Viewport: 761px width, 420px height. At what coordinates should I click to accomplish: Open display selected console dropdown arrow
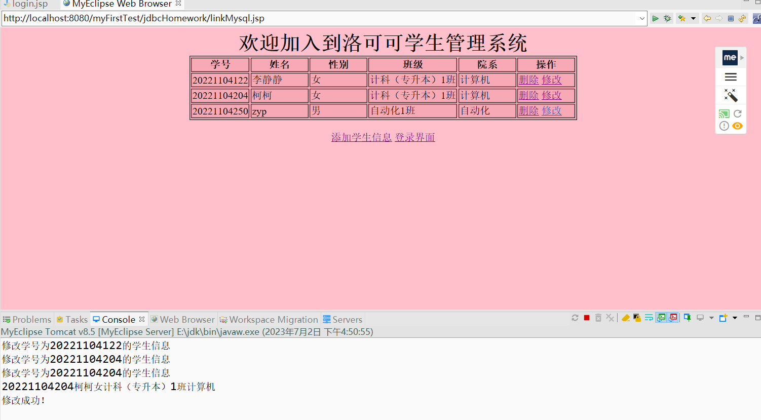[711, 318]
